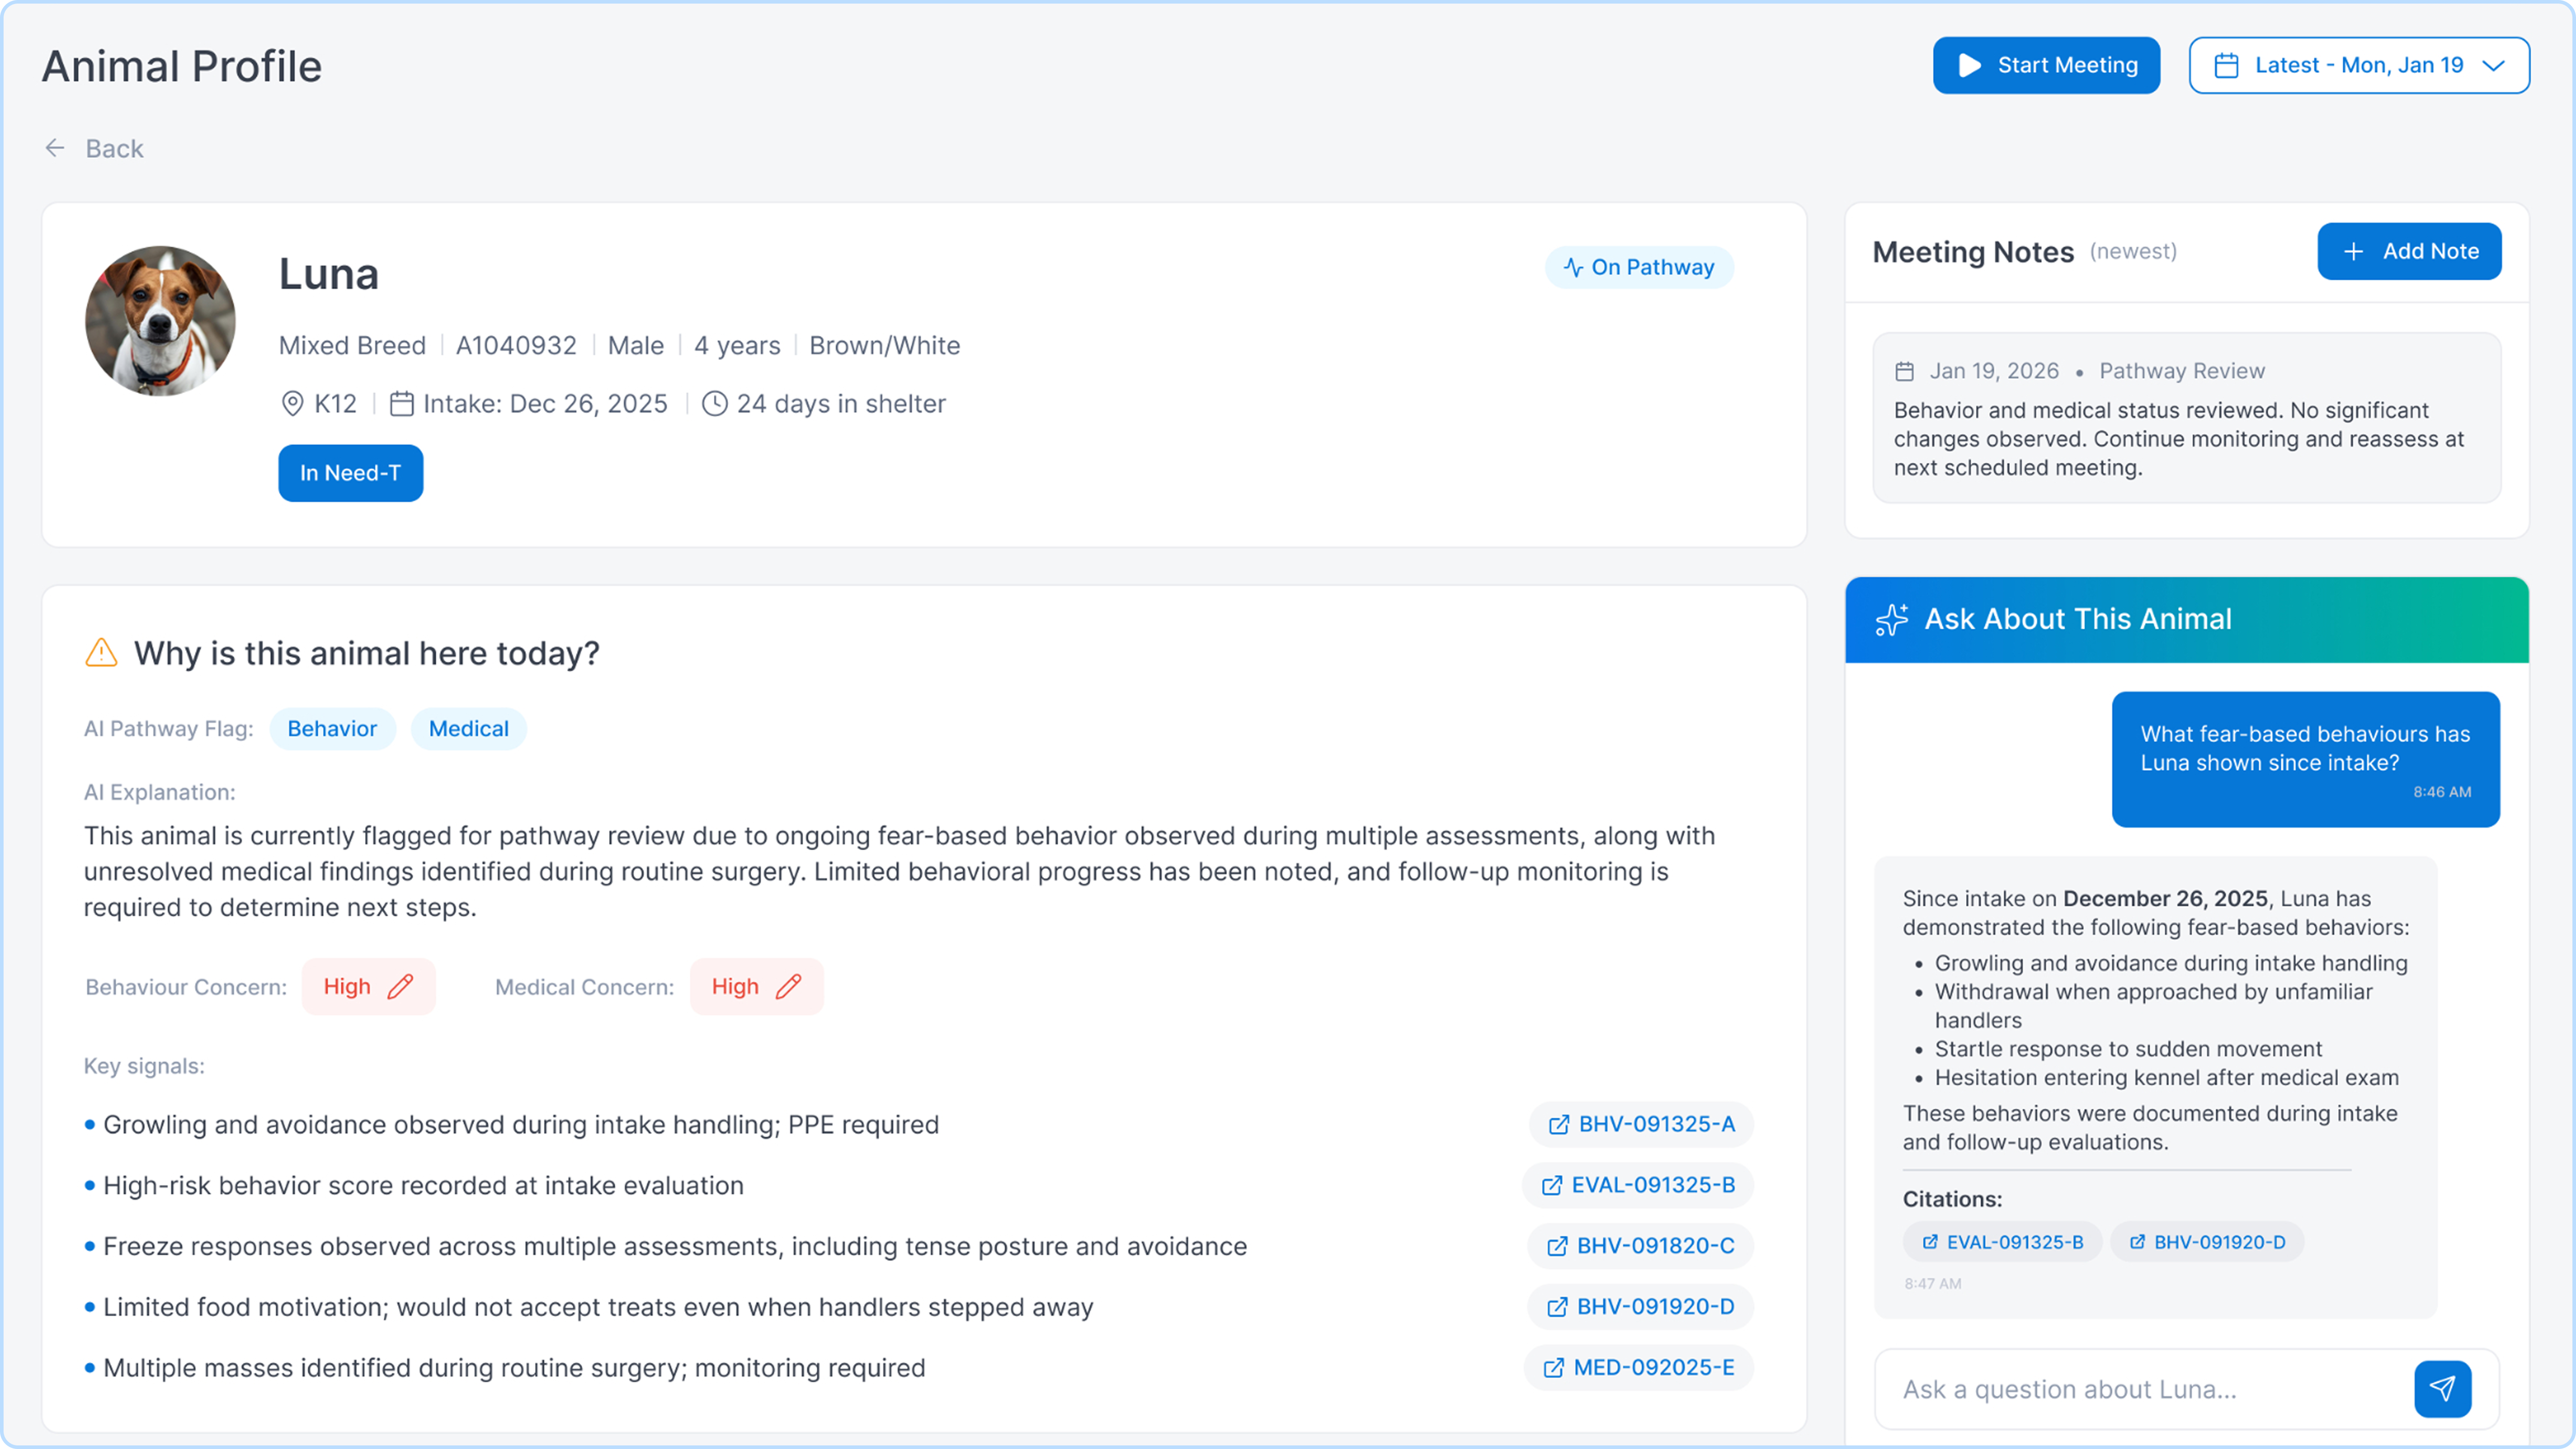Focus the Ask a question about Luna field
Screen dimensions: 2576x1449
[2140, 1389]
